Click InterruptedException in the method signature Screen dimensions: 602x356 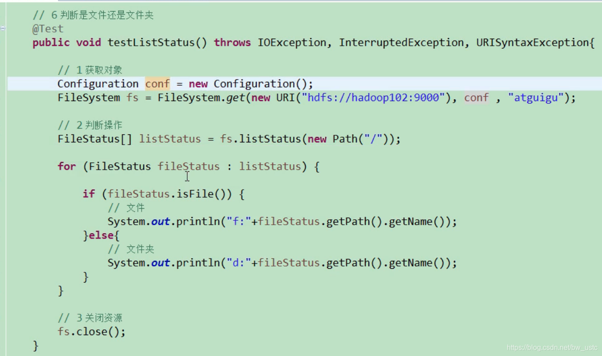(x=401, y=43)
